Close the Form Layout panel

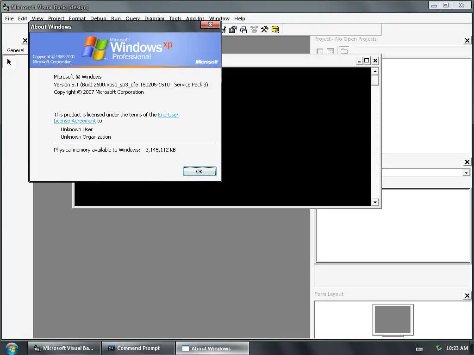coord(467,295)
